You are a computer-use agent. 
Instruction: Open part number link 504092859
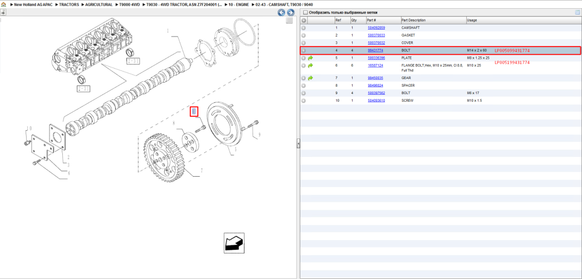click(x=377, y=28)
